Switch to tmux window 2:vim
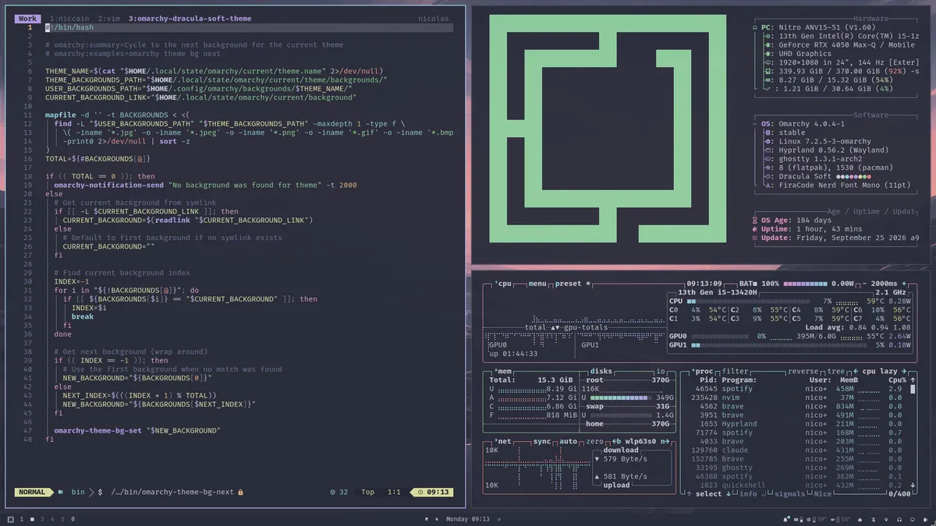Viewport: 936px width, 526px height. pyautogui.click(x=109, y=18)
